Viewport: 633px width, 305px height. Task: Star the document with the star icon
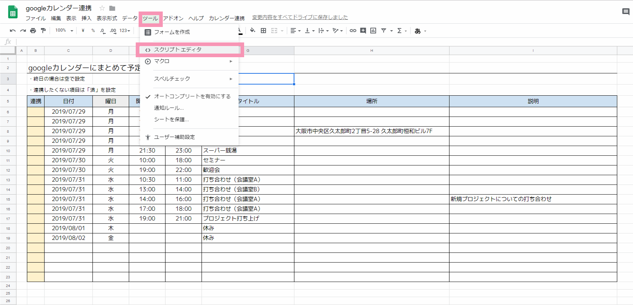(102, 8)
